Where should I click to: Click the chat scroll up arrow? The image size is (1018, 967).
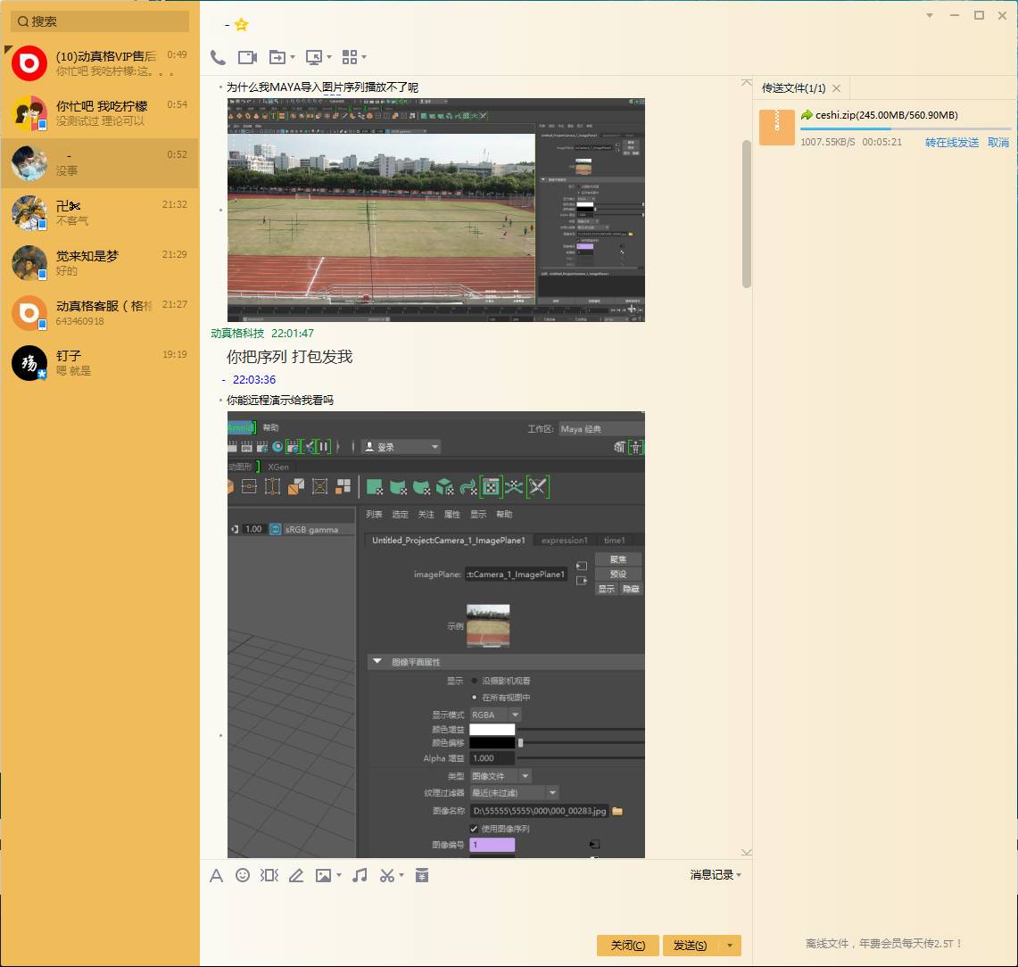747,82
